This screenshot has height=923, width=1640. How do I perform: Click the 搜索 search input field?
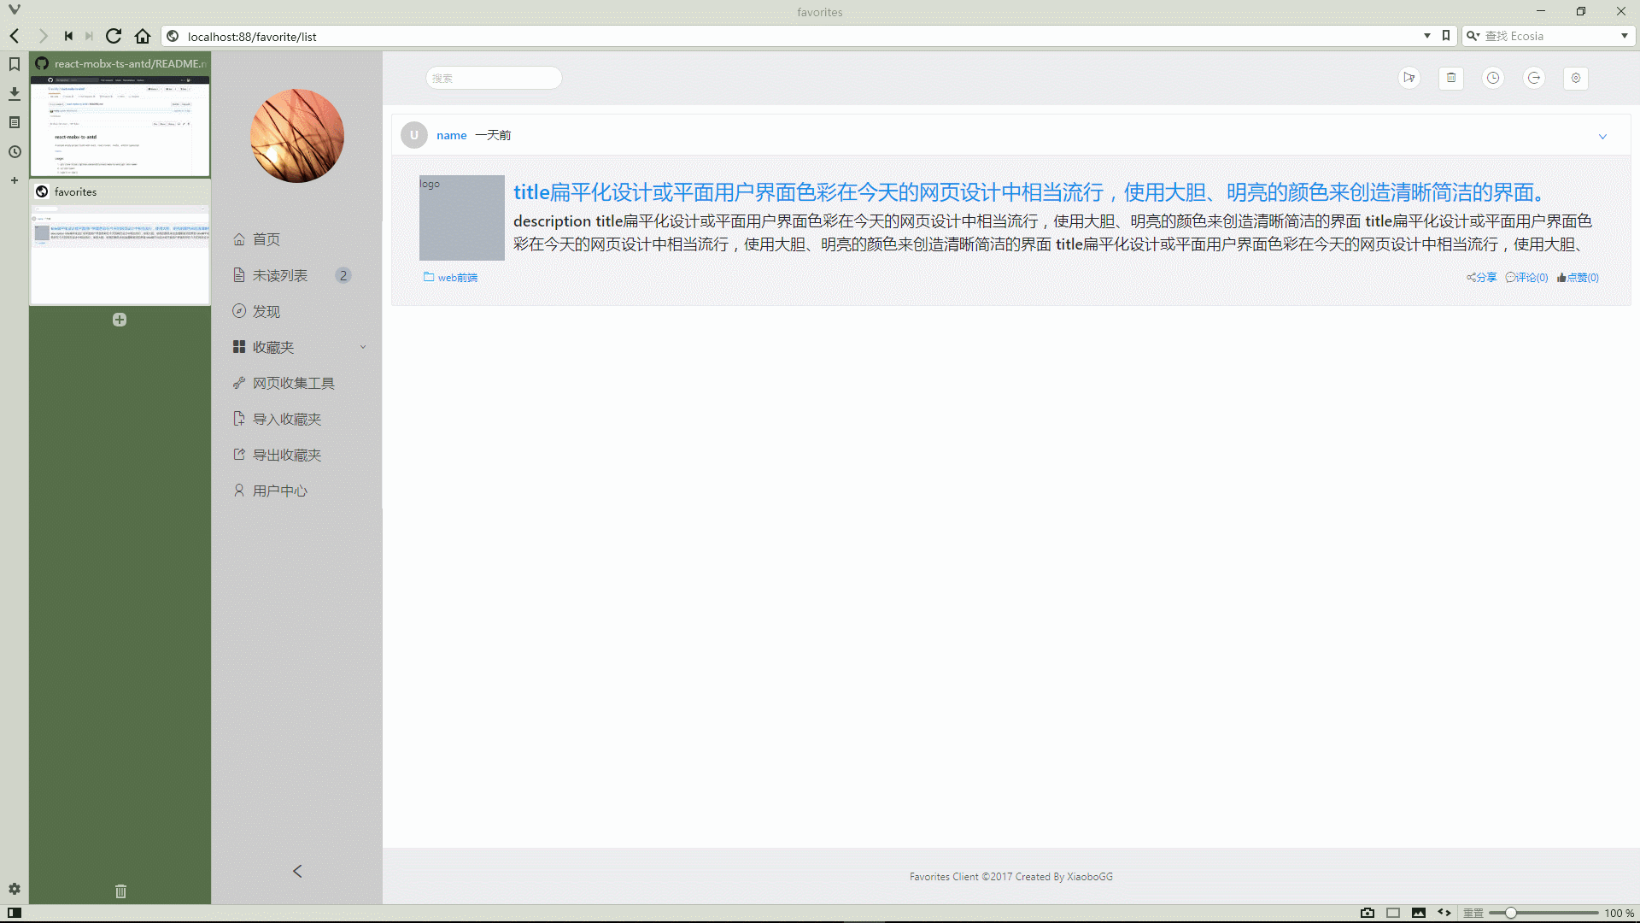pyautogui.click(x=494, y=78)
